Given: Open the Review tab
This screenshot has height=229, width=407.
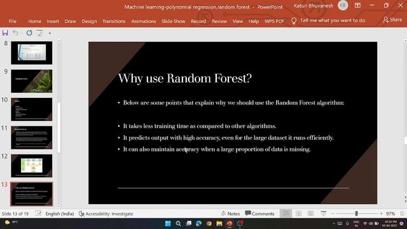Looking at the screenshot, I should 219,21.
